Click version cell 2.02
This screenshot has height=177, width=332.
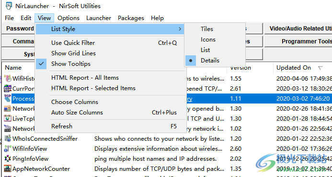coord(236,159)
